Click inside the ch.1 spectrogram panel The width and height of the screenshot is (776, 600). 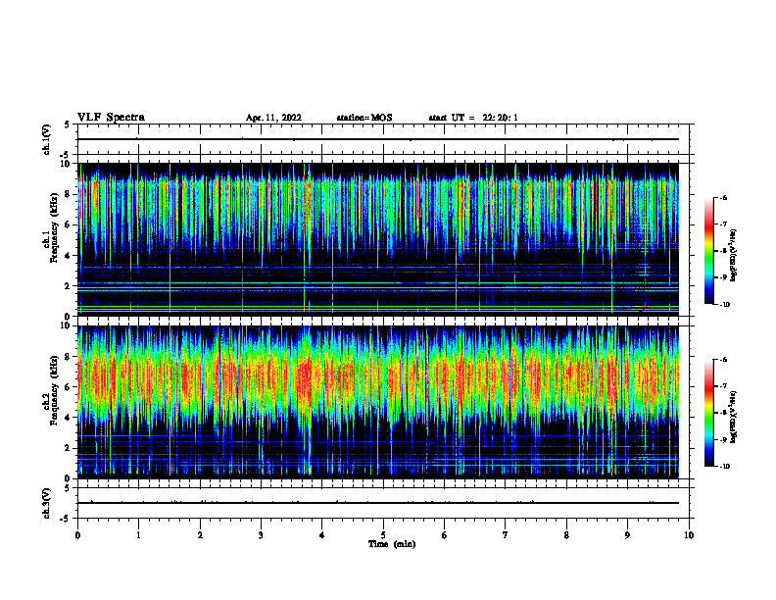tap(378, 239)
